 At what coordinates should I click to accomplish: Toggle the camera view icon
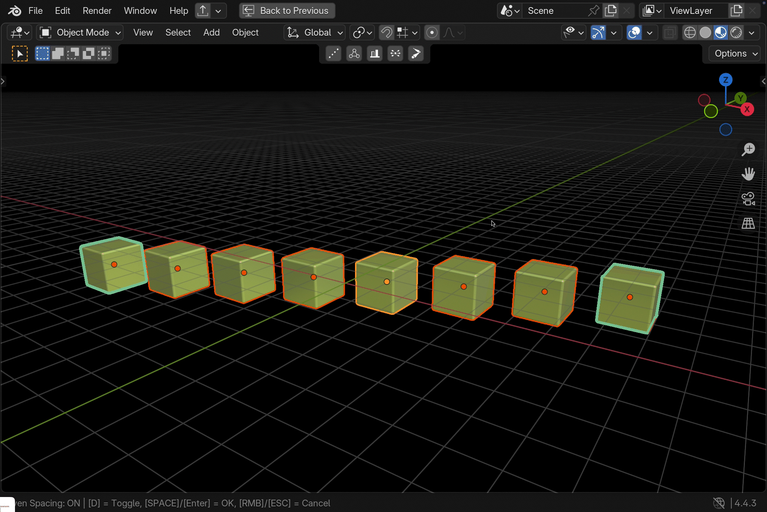click(748, 199)
